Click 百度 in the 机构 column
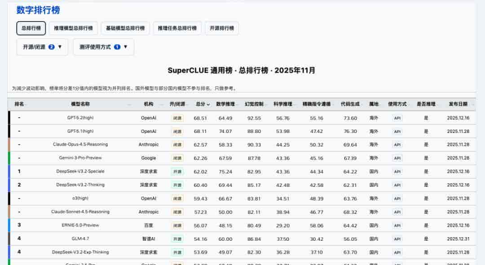Image resolution: width=485 pixels, height=265 pixels. [x=149, y=225]
